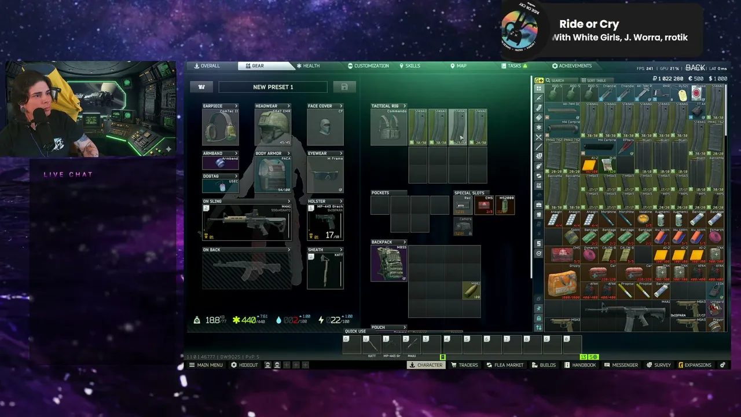
Task: Open settings via the bottom-bar gear icon
Action: [x=722, y=365]
